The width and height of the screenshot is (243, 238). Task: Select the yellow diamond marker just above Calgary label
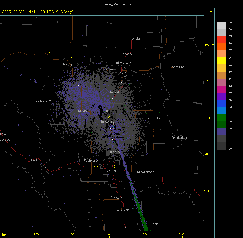(114, 166)
